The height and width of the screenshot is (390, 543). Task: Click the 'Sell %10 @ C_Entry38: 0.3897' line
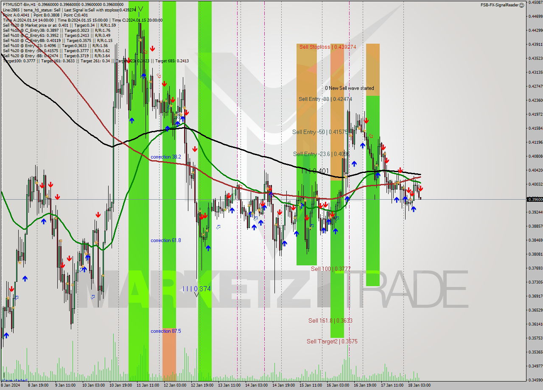[56, 30]
